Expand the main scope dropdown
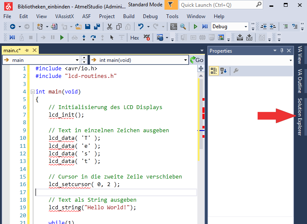This screenshot has width=307, height=224. pyautogui.click(x=77, y=60)
